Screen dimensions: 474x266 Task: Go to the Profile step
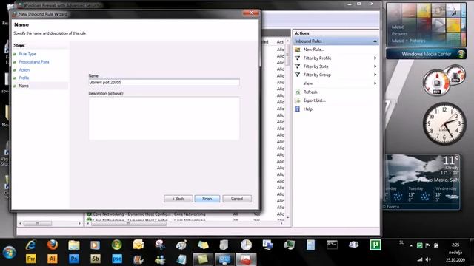24,78
